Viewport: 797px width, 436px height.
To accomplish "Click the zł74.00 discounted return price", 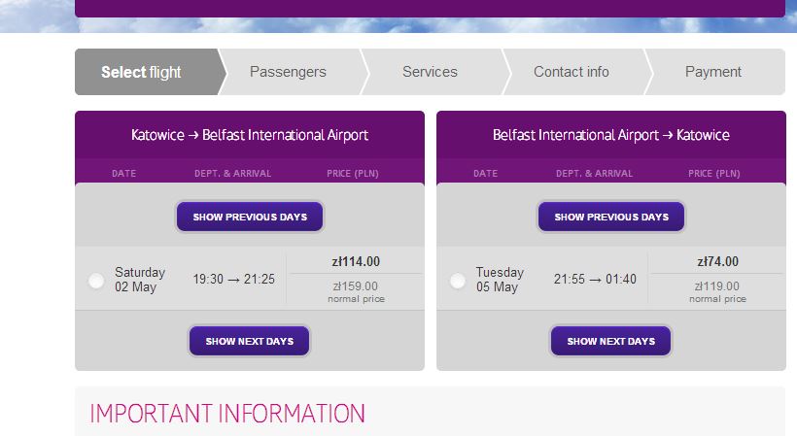I will [x=717, y=262].
